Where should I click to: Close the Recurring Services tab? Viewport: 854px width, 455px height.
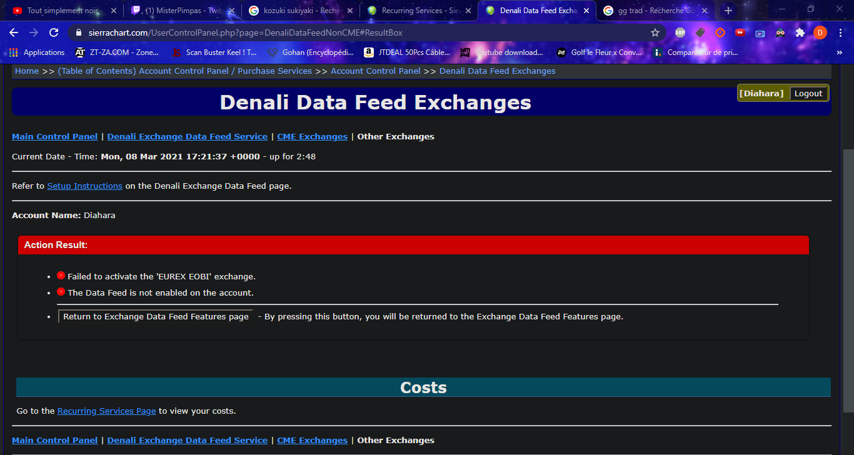click(468, 11)
